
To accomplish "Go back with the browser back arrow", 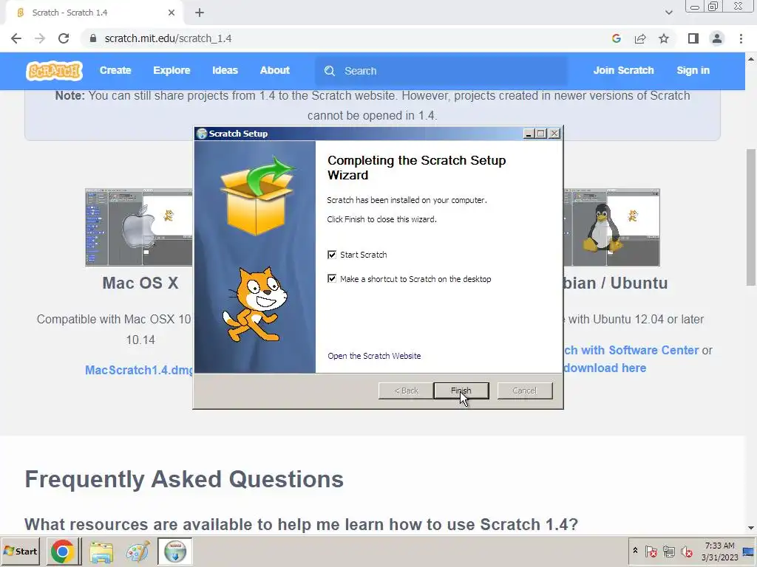I will (x=16, y=38).
